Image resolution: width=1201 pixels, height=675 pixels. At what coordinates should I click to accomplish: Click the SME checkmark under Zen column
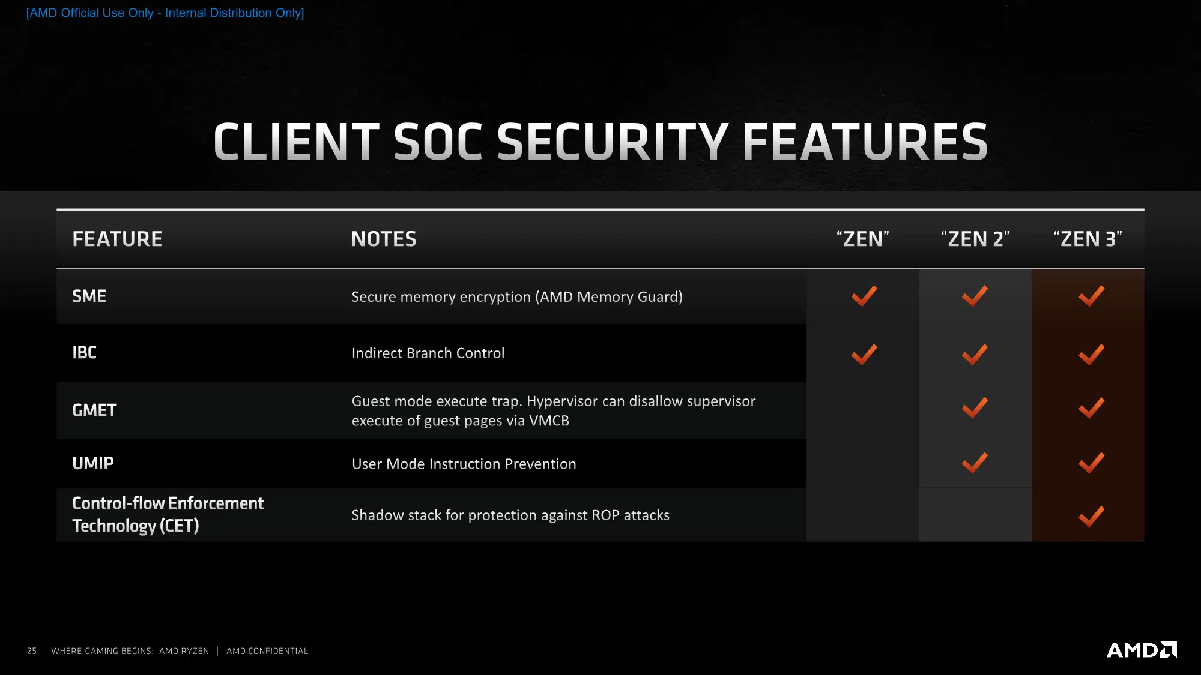pyautogui.click(x=864, y=296)
